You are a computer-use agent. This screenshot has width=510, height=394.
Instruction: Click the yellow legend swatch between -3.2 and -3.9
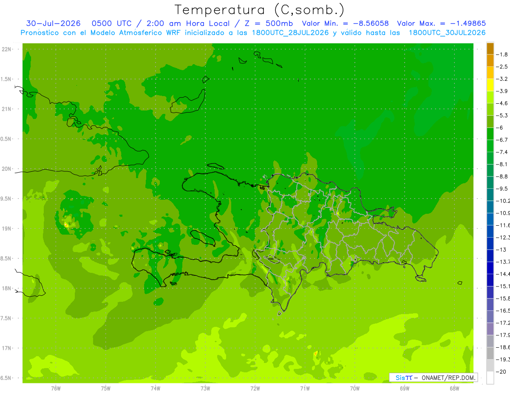click(x=490, y=85)
